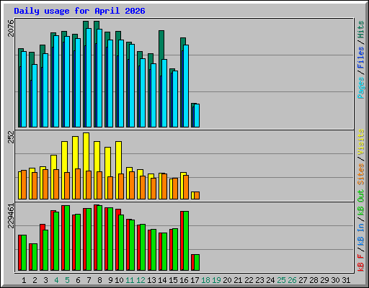Click day 18 on the x-axis
The width and height of the screenshot is (369, 288).
[205, 280]
